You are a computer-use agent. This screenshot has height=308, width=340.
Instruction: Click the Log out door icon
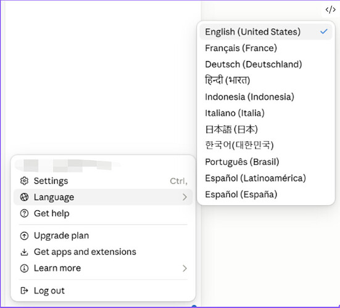pos(24,291)
